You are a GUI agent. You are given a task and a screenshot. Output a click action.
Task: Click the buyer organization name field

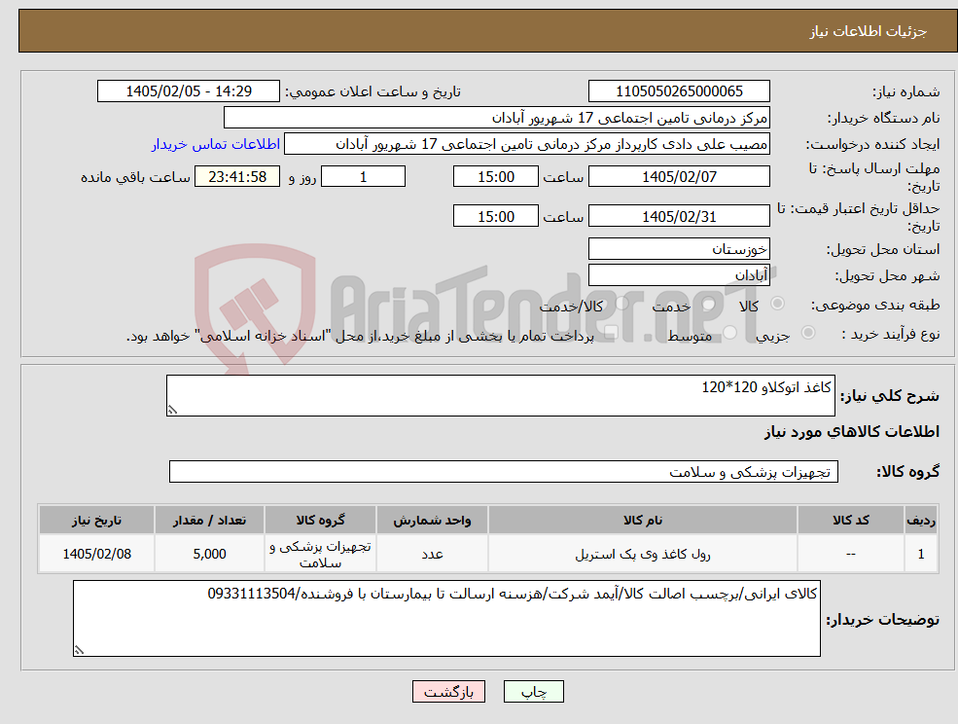coord(496,118)
